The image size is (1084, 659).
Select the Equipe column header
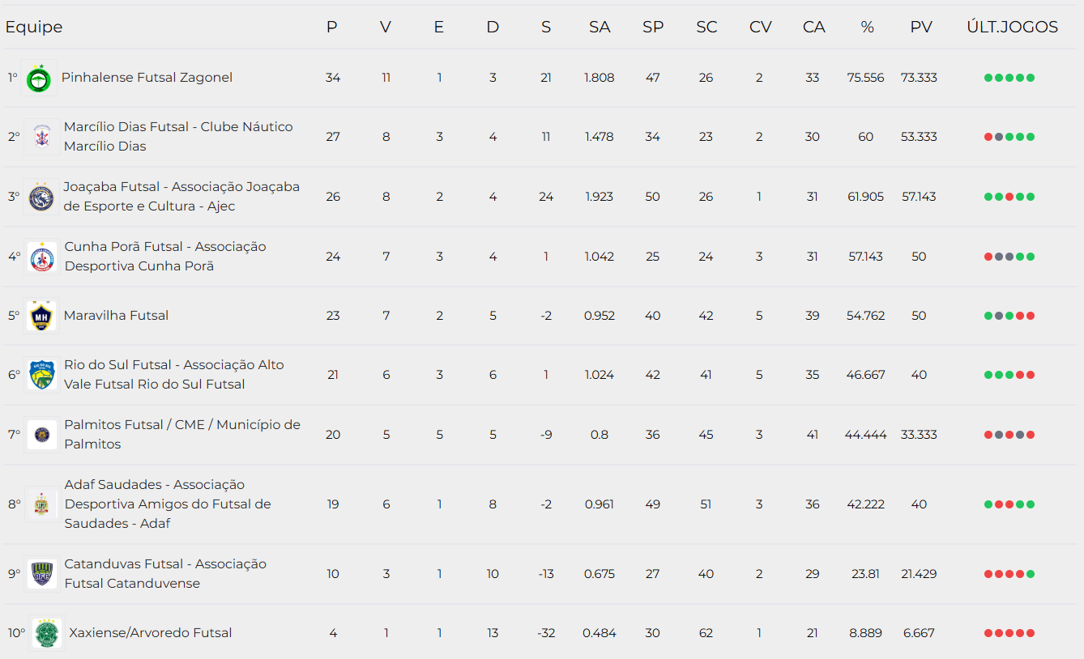click(x=34, y=28)
